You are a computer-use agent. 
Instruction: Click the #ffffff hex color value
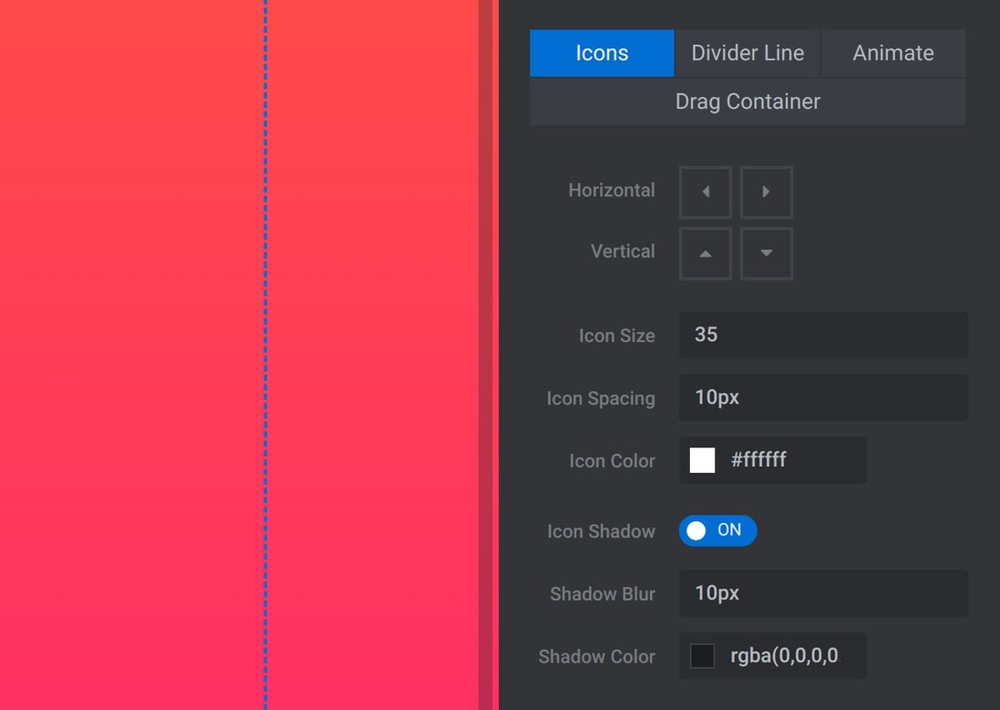pos(758,459)
